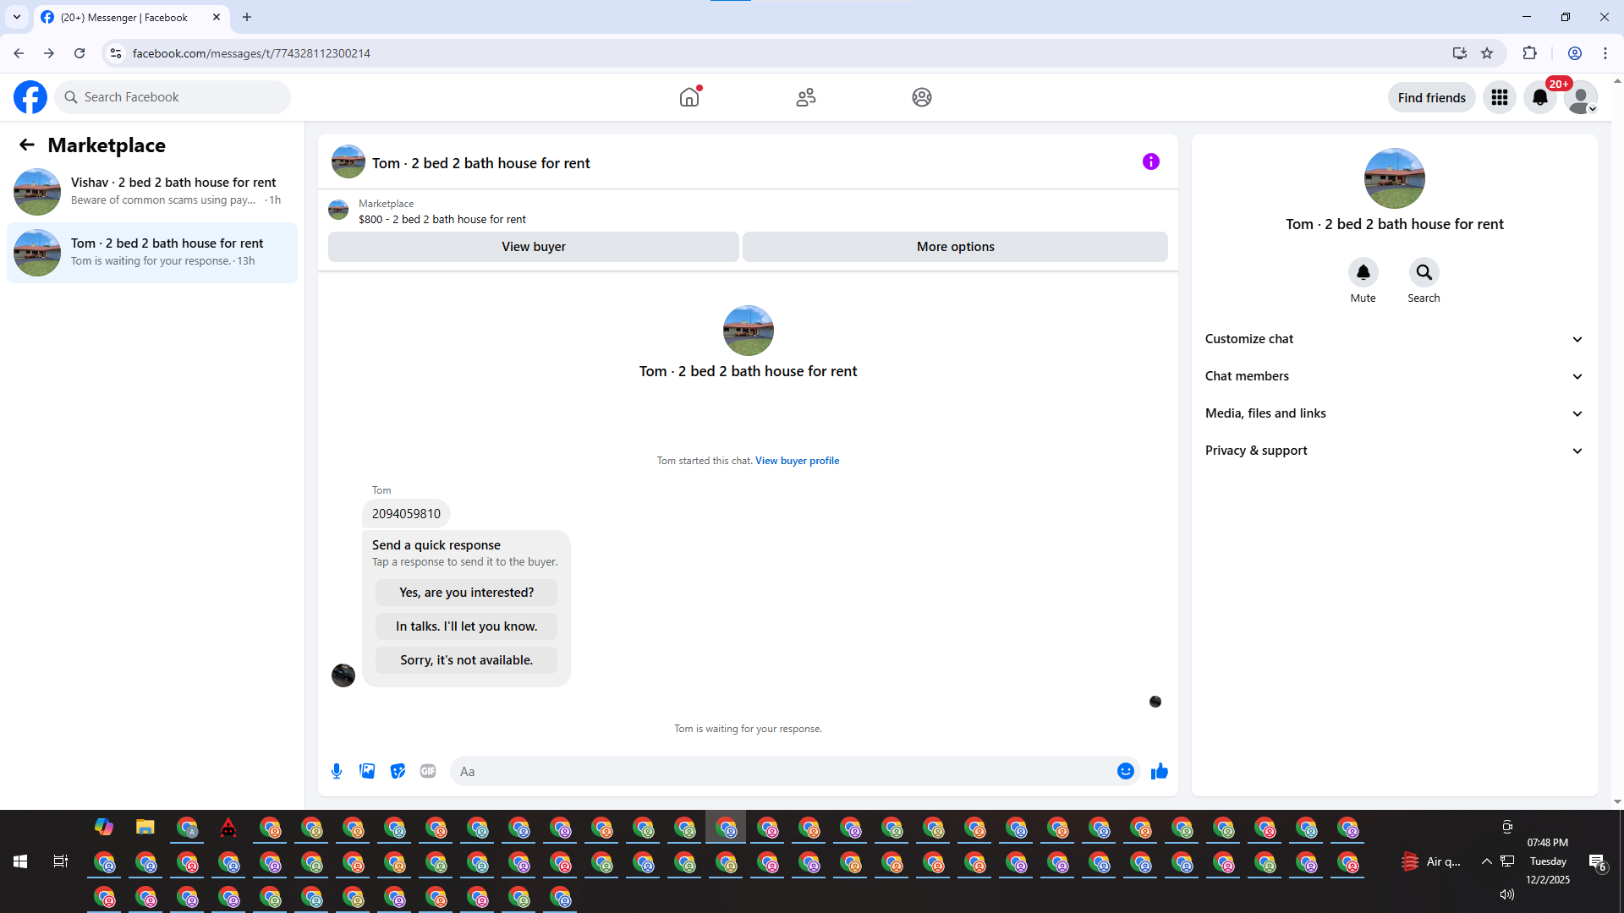Open the GIF picker icon
Viewport: 1624px width, 913px height.
[x=428, y=771]
